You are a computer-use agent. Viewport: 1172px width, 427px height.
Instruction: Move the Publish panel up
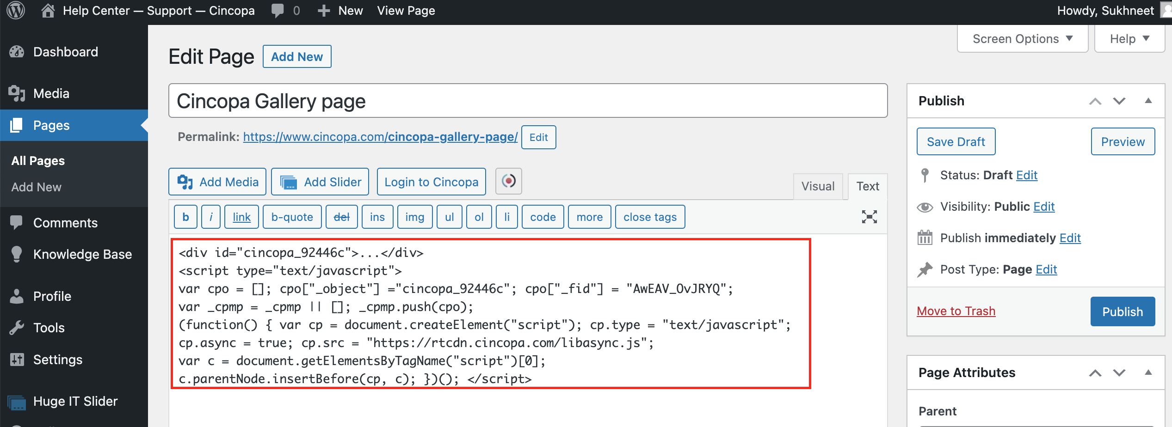click(x=1095, y=101)
